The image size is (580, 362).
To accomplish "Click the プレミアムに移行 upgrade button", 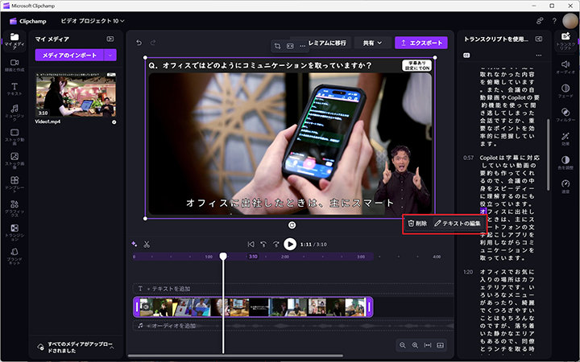I will pyautogui.click(x=328, y=43).
